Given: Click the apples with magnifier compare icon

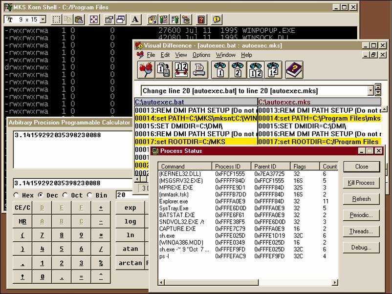Looking at the screenshot, I should [x=146, y=70].
